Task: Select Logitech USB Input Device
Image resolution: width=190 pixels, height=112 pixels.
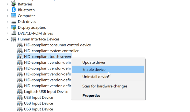Action: click(x=46, y=92)
